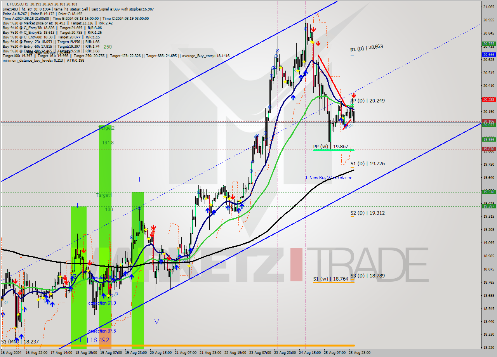Select the 'PP (D) | 20.249' pivot label
Screen dimensions: 497x357
(x=368, y=101)
